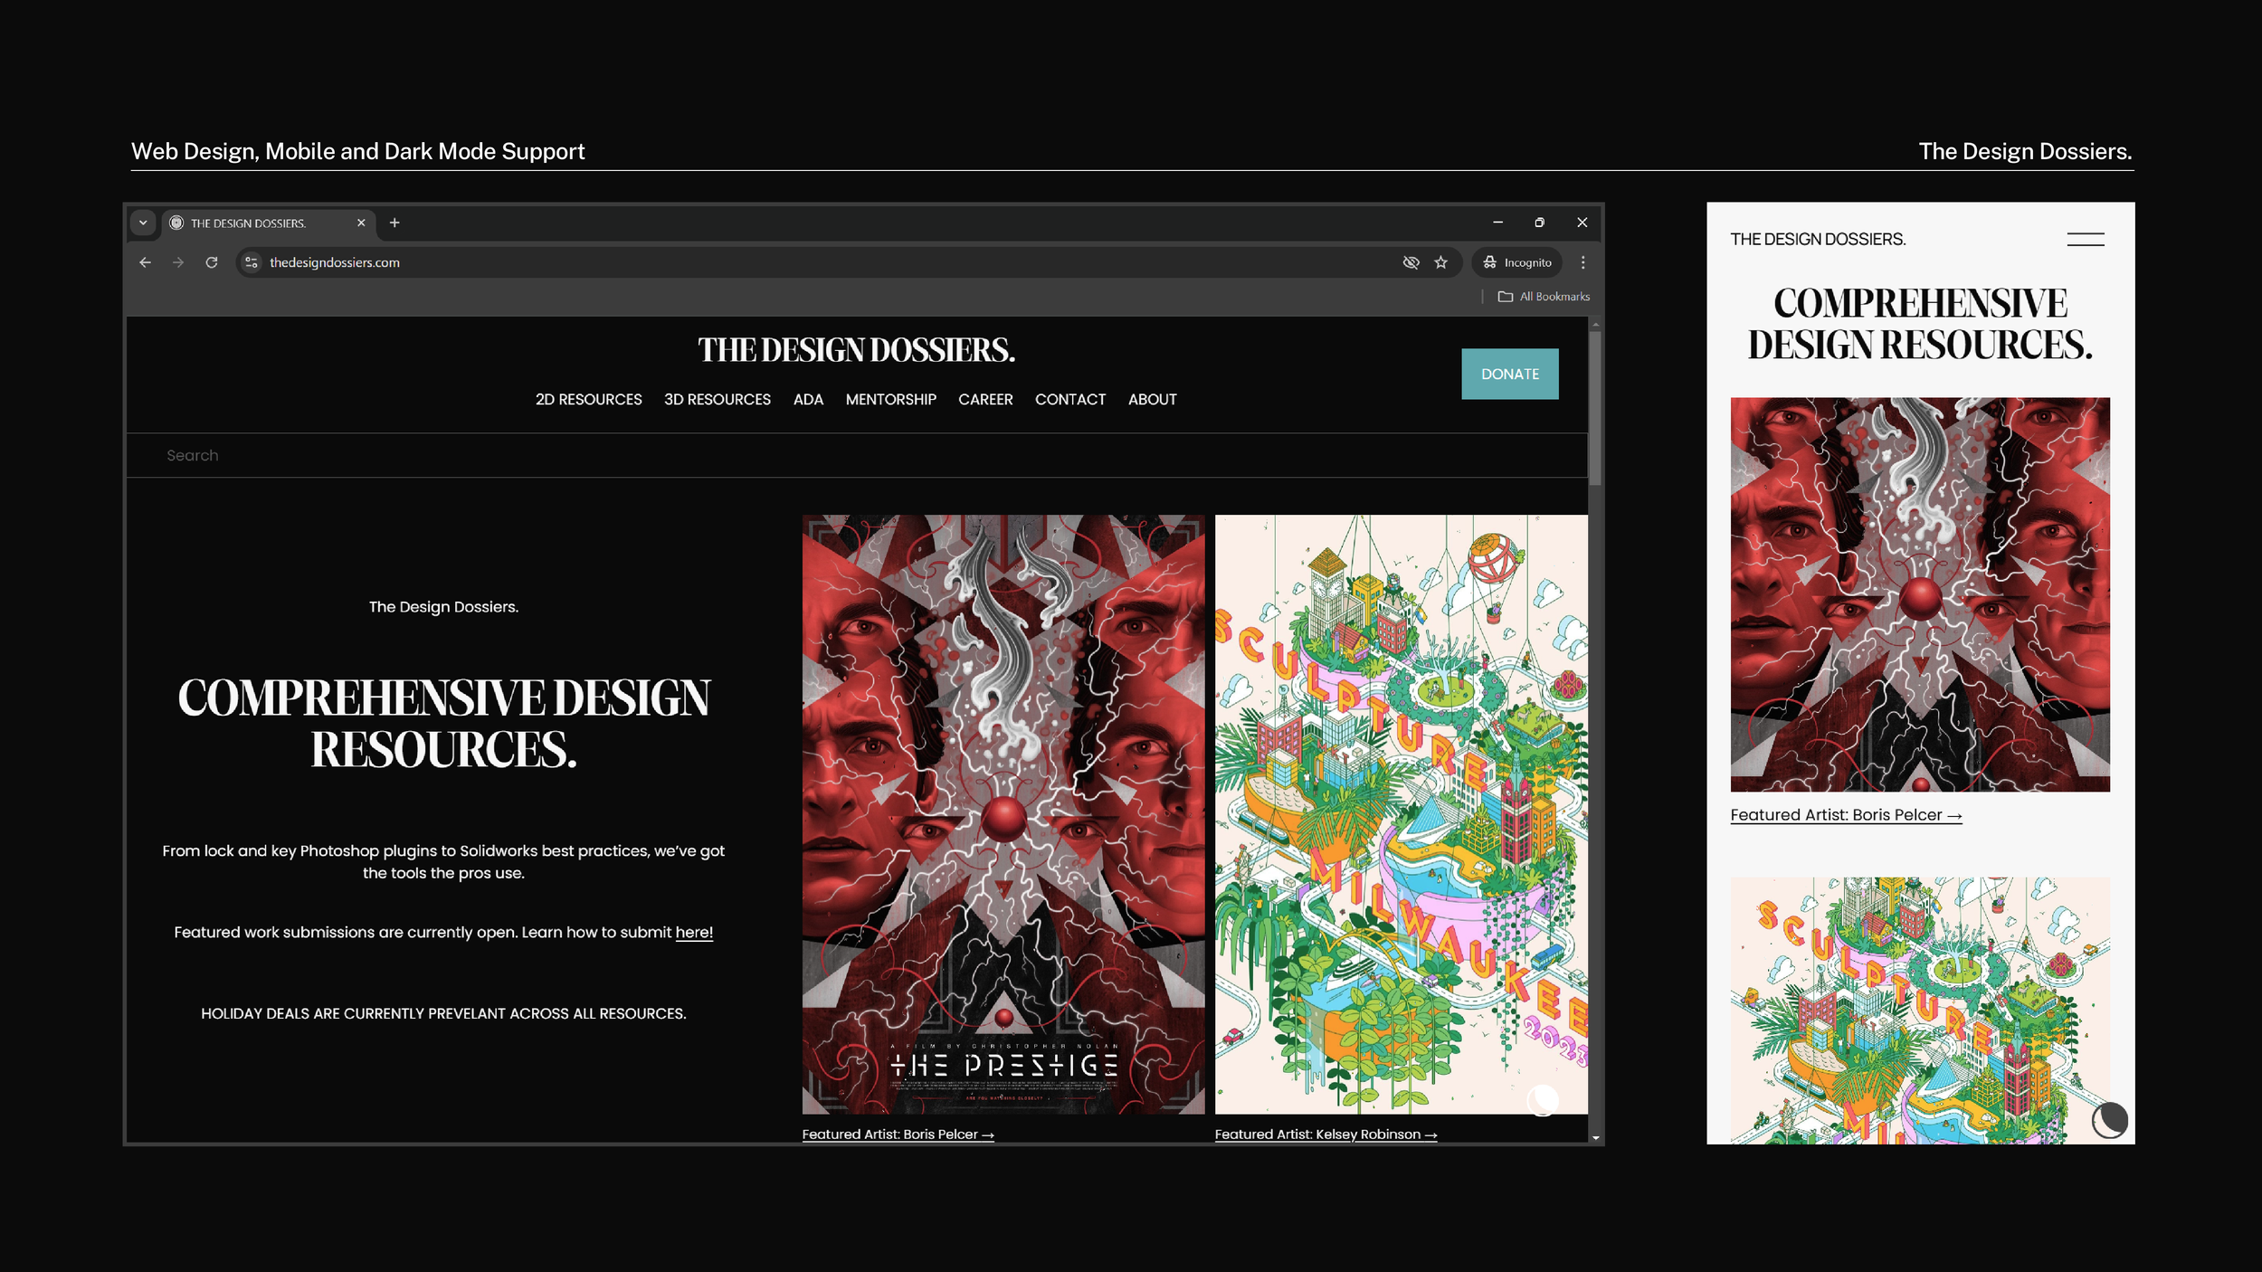Go forward in browser history

tap(178, 262)
